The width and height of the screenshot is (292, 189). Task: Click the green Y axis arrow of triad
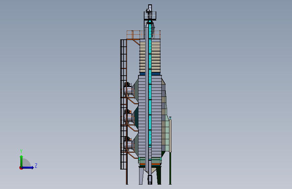coord(22,161)
